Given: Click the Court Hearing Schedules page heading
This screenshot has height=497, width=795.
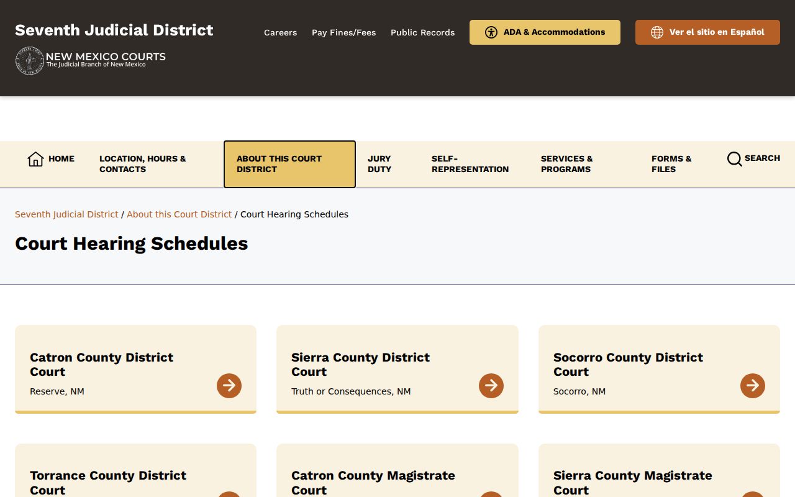Looking at the screenshot, I should point(132,244).
